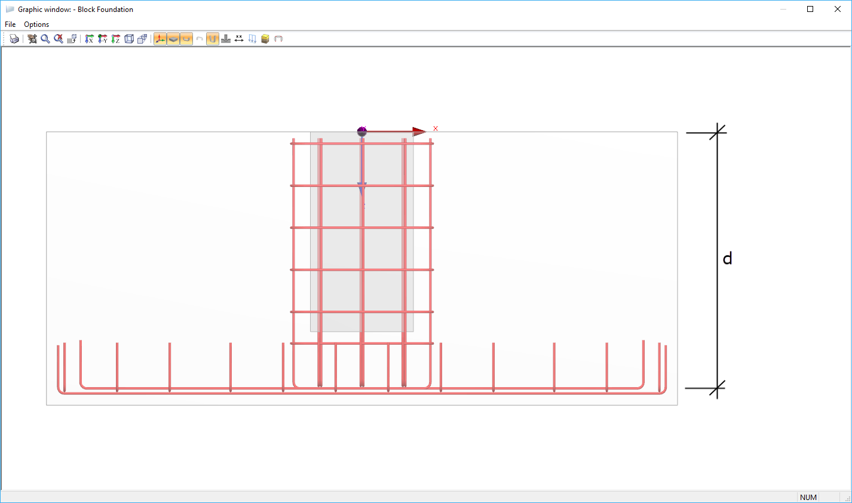
Task: Click the NUM status bar indicator
Action: click(808, 497)
